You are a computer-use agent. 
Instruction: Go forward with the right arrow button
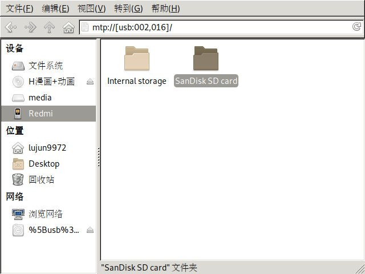click(30, 27)
